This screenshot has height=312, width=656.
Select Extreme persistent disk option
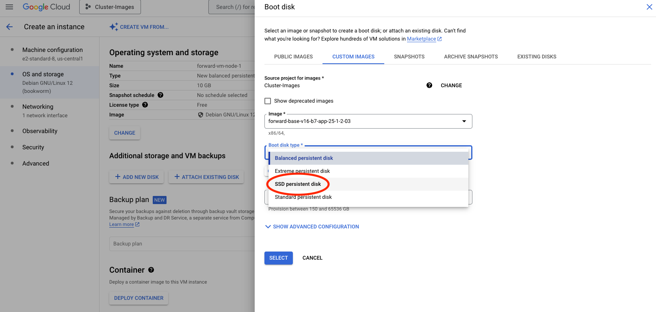click(x=302, y=171)
